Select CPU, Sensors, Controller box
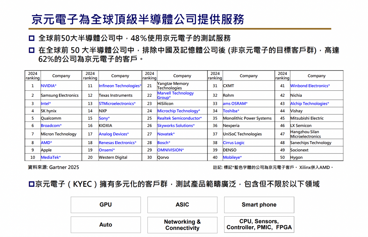Screen dimensions: 368x237 click(x=259, y=224)
